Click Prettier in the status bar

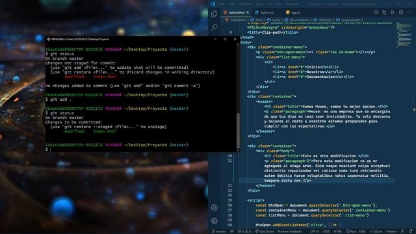[x=391, y=231]
